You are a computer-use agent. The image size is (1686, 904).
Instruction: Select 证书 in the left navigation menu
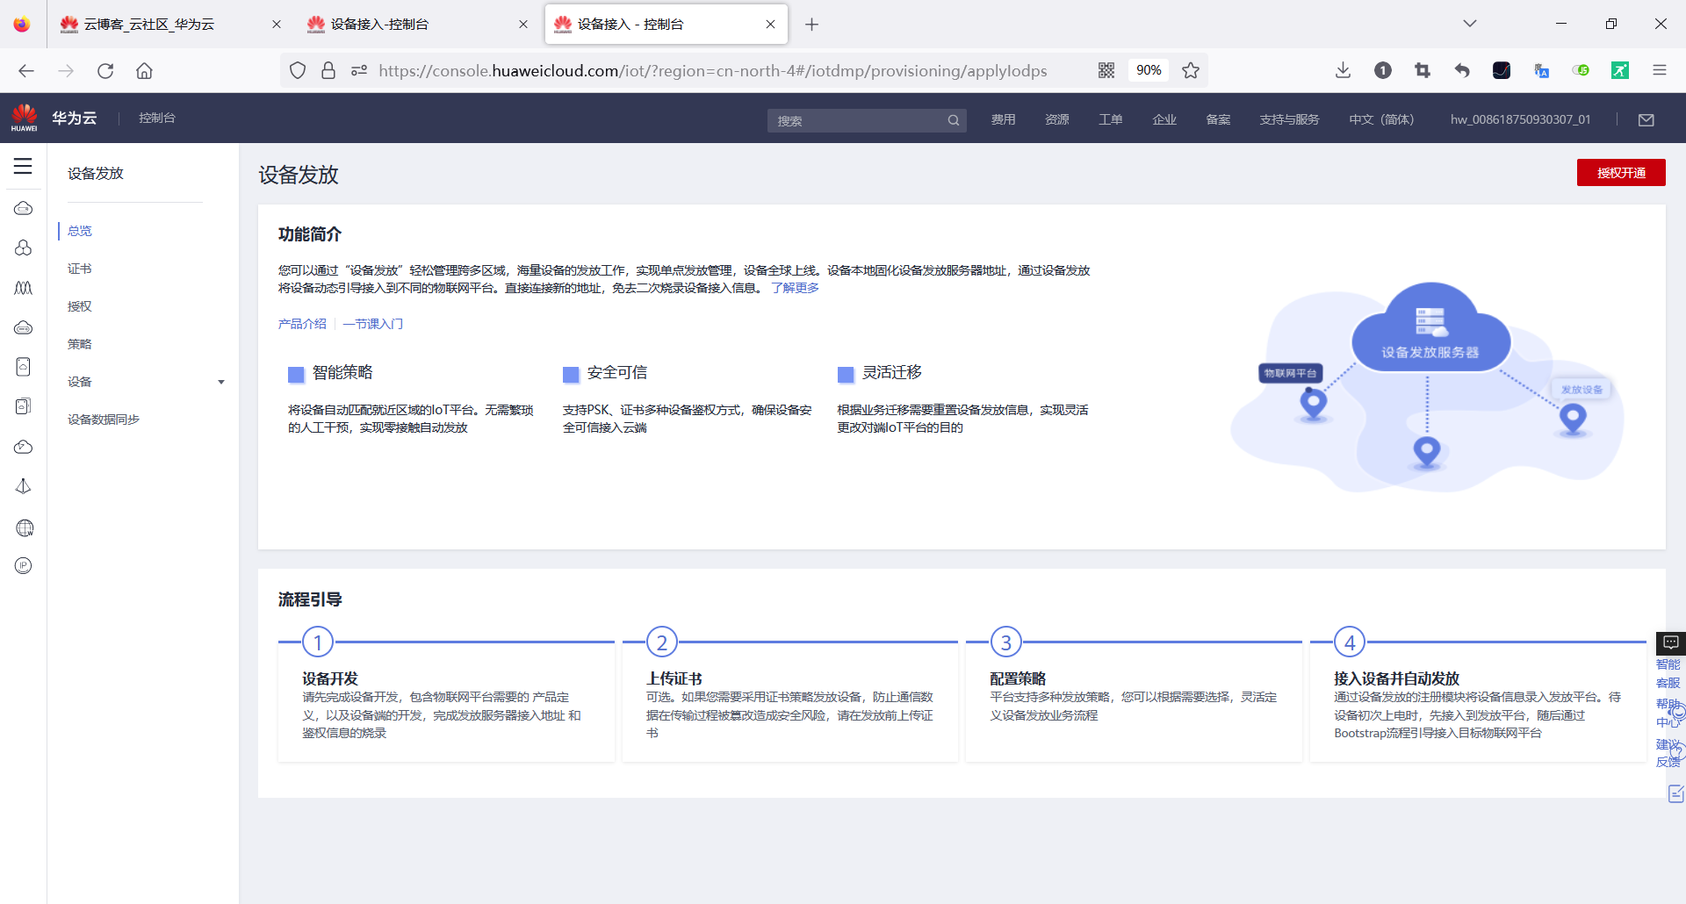tap(79, 268)
